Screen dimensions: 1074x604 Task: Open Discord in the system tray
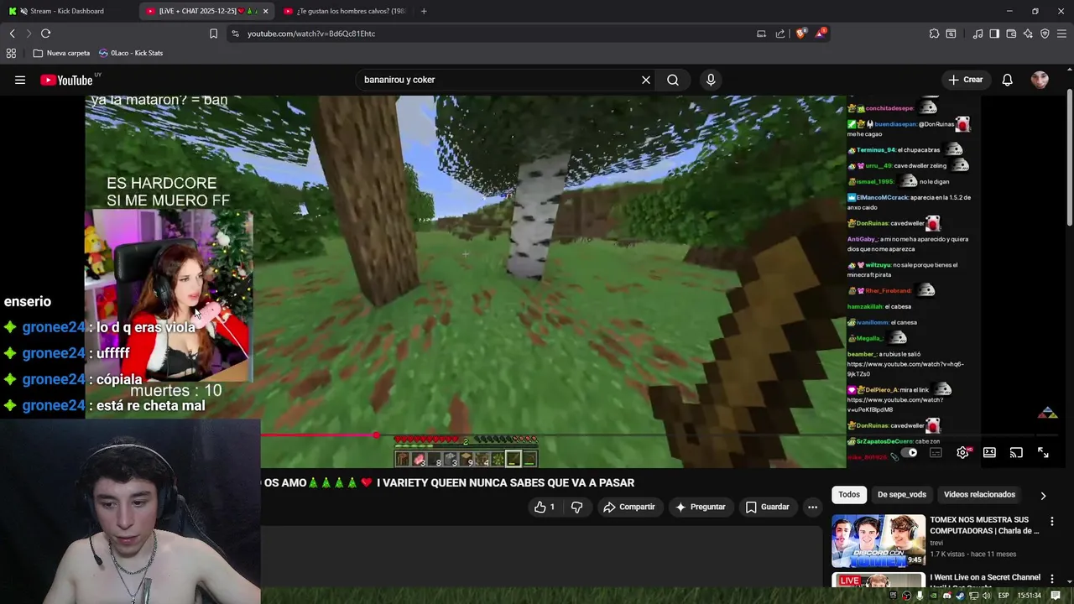(x=947, y=596)
